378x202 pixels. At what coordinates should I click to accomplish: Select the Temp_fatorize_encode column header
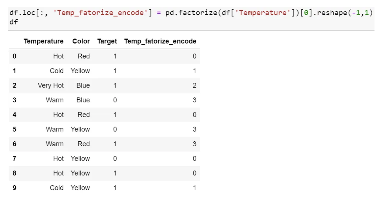[160, 41]
